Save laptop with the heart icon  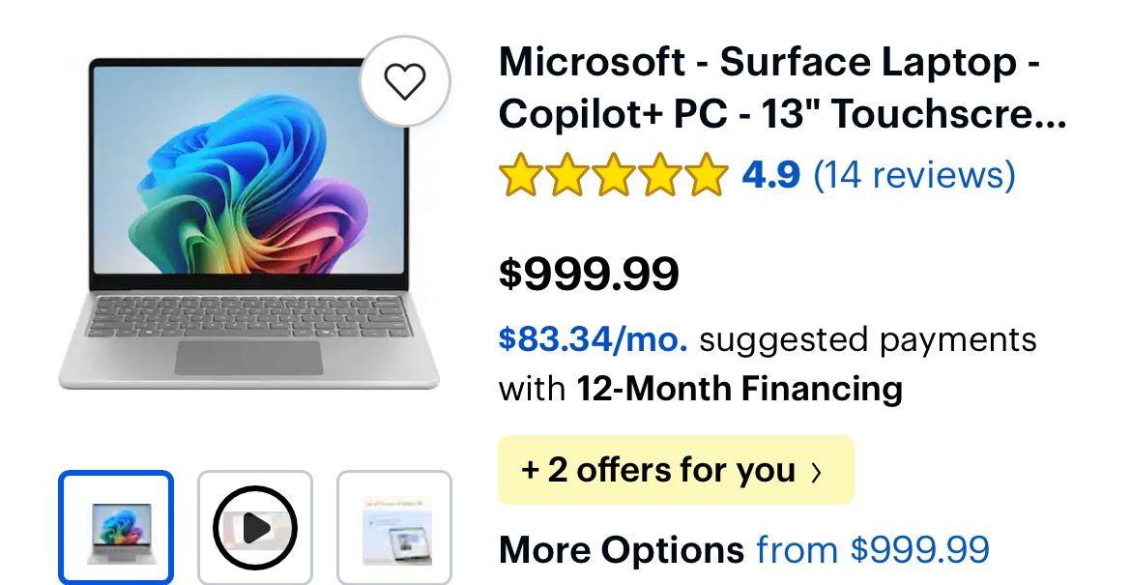click(405, 82)
